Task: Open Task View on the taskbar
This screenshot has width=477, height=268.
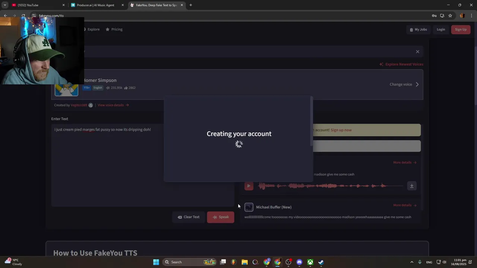Action: click(223, 262)
